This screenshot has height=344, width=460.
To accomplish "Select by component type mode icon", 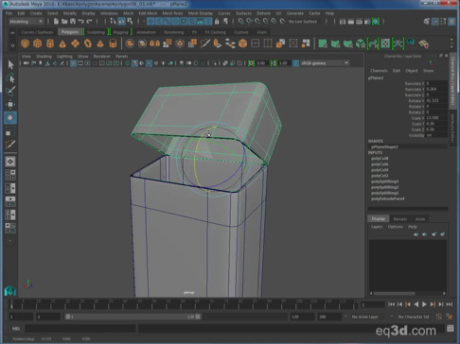I will click(130, 22).
